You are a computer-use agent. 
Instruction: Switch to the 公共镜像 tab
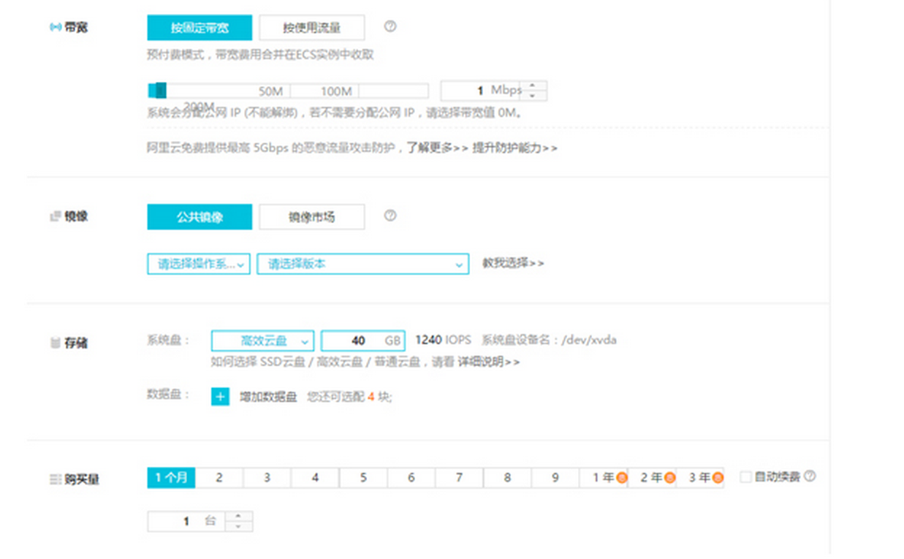[x=200, y=217]
